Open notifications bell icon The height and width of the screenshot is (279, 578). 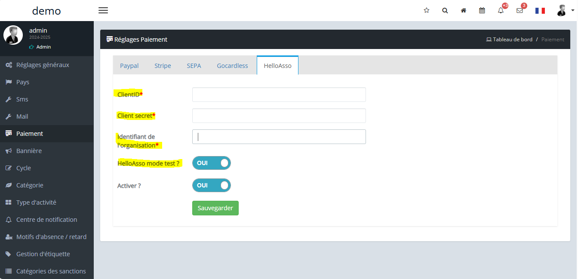[x=501, y=10]
